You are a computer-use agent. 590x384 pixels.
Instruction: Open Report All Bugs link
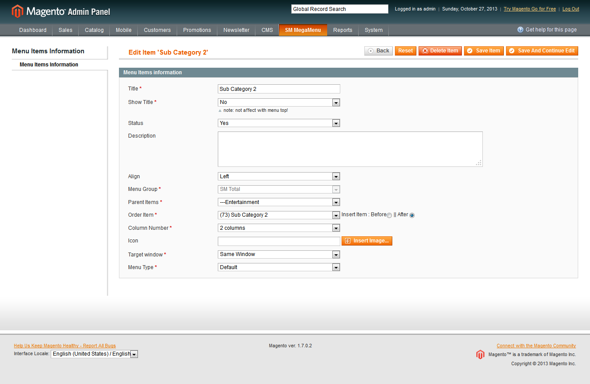click(65, 346)
